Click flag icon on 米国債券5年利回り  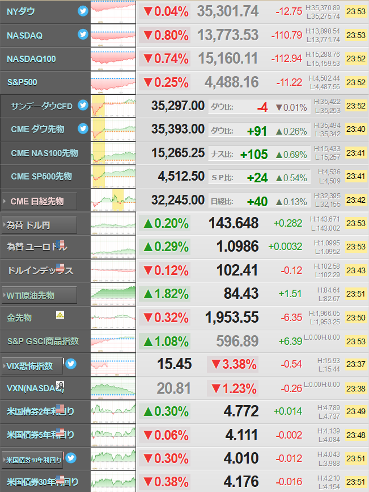point(61,432)
